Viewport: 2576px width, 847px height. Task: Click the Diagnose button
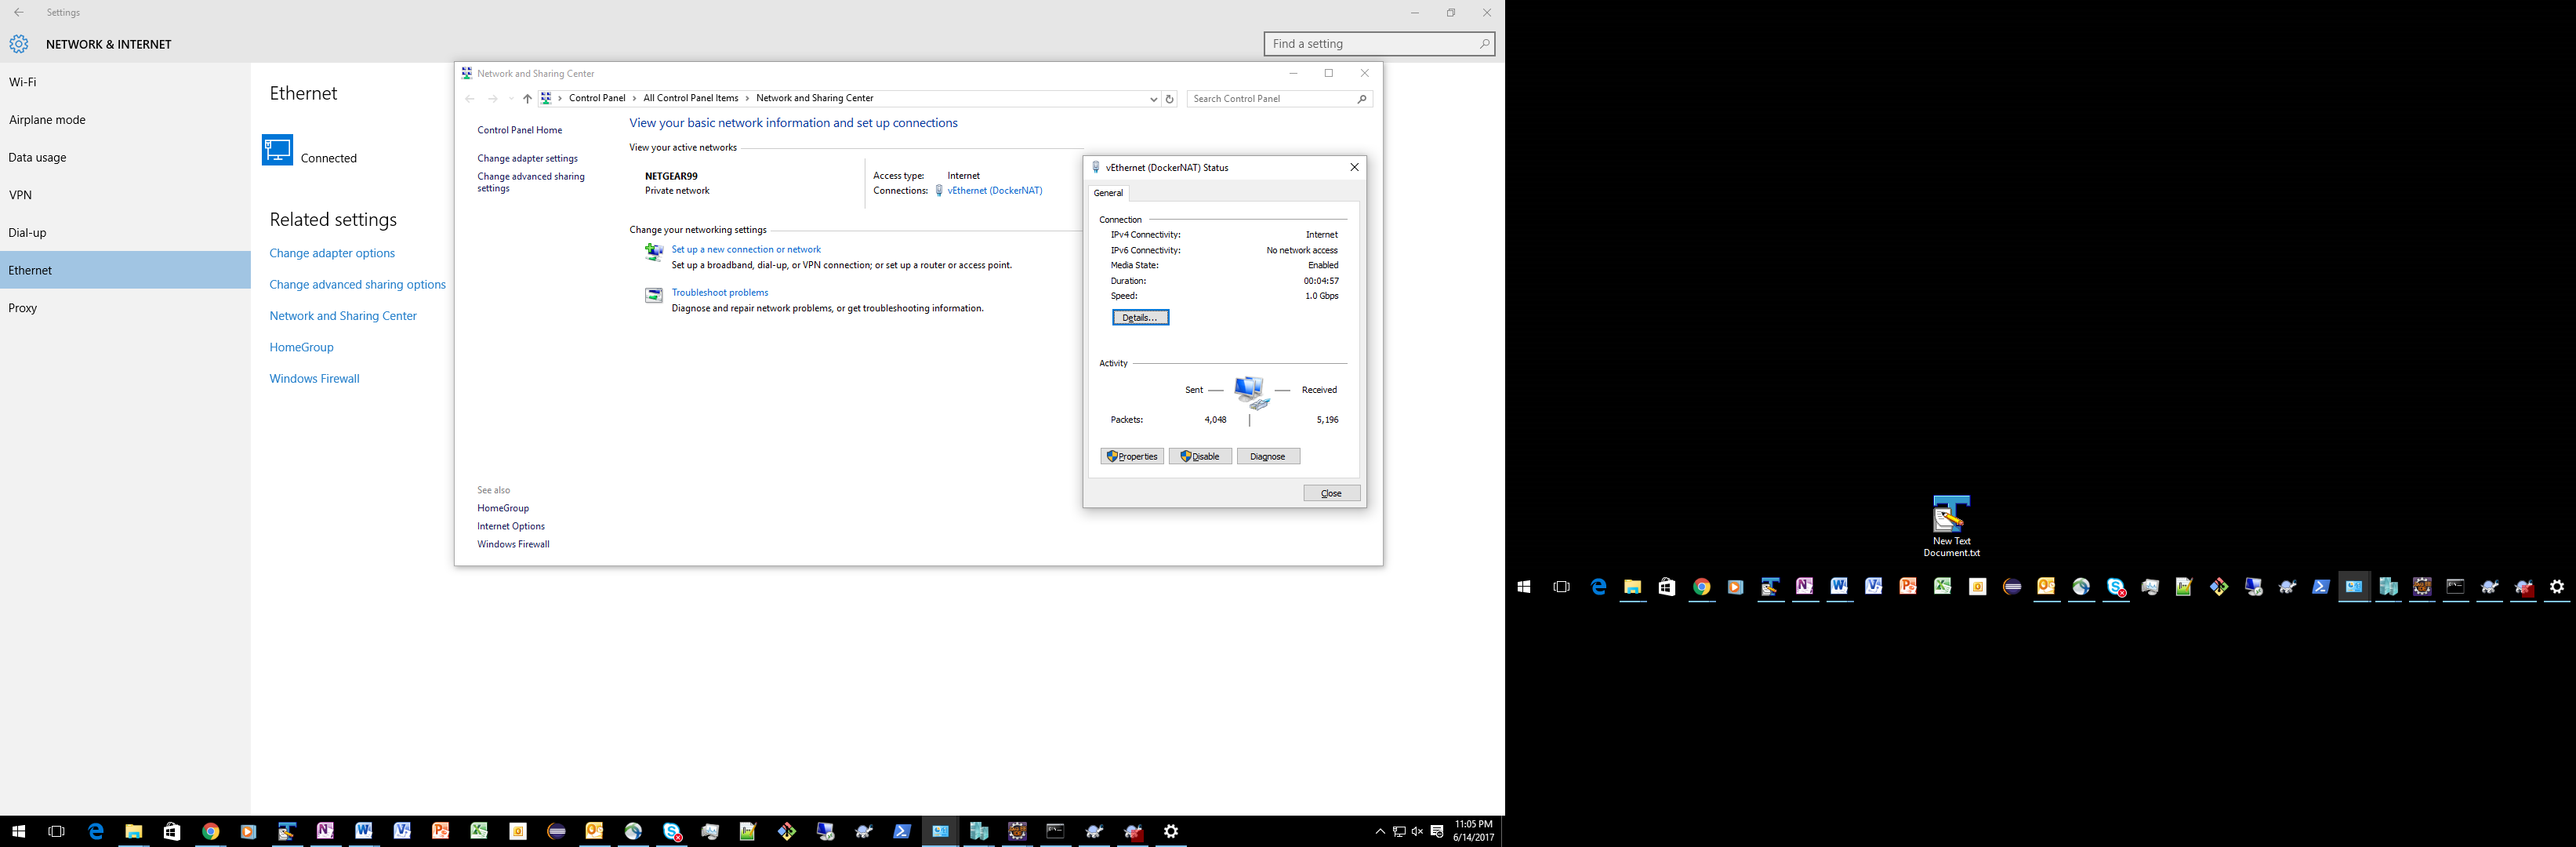click(1267, 456)
